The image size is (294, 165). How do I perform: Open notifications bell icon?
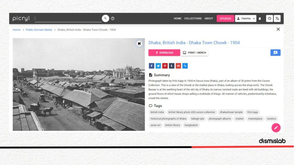tap(260, 19)
